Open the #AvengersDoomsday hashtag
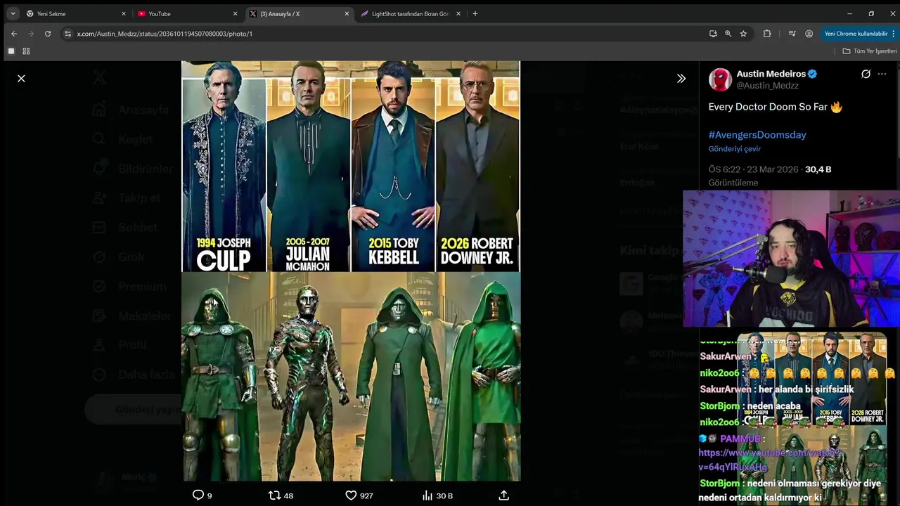Viewport: 900px width, 506px height. [x=757, y=134]
